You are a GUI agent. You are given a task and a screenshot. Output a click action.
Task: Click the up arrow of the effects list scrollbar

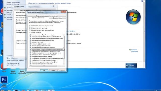point(64,35)
